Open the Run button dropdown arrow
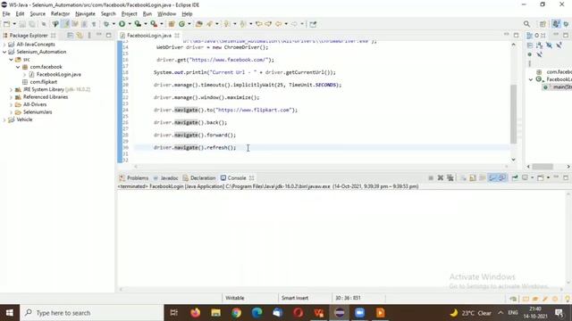 coord(129,24)
